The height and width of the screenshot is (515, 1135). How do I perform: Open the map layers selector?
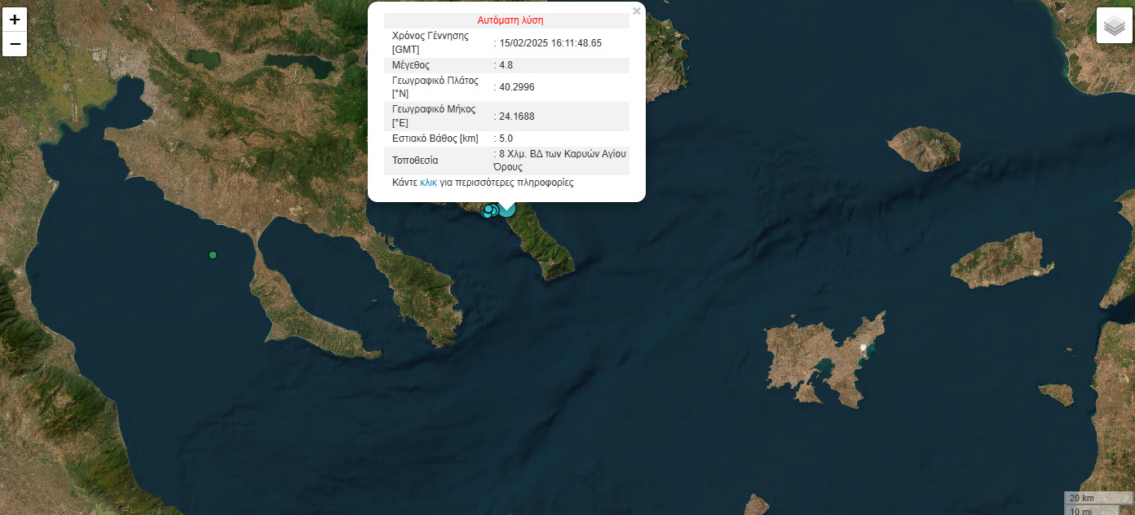[x=1114, y=25]
